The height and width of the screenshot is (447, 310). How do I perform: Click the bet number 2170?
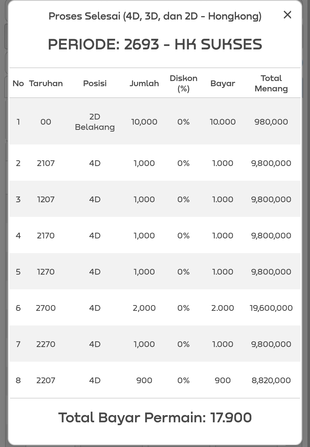click(46, 236)
